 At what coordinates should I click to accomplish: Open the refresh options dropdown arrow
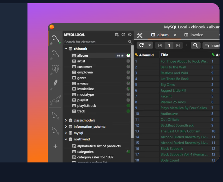(150, 45)
